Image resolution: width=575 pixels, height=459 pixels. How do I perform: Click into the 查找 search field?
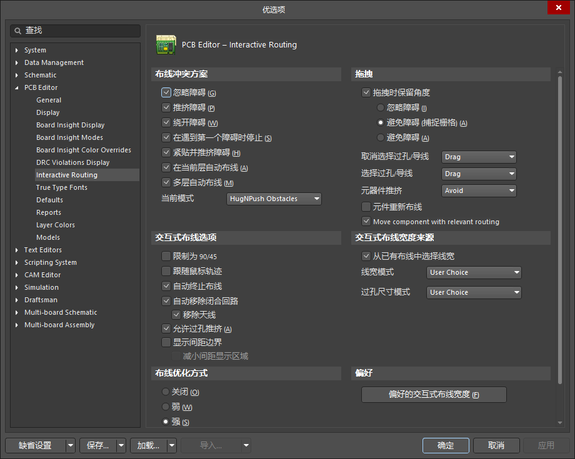point(75,31)
